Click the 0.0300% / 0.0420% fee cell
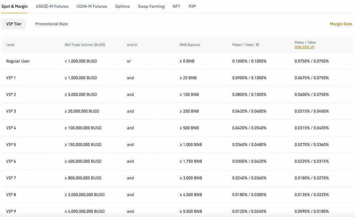This screenshot has height=217, width=355. (249, 161)
